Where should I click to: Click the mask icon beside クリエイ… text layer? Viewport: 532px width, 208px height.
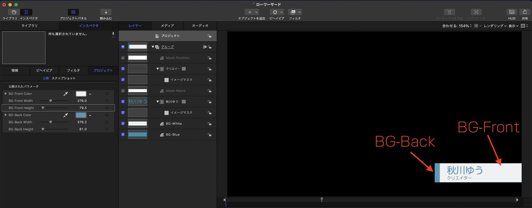coord(184,69)
